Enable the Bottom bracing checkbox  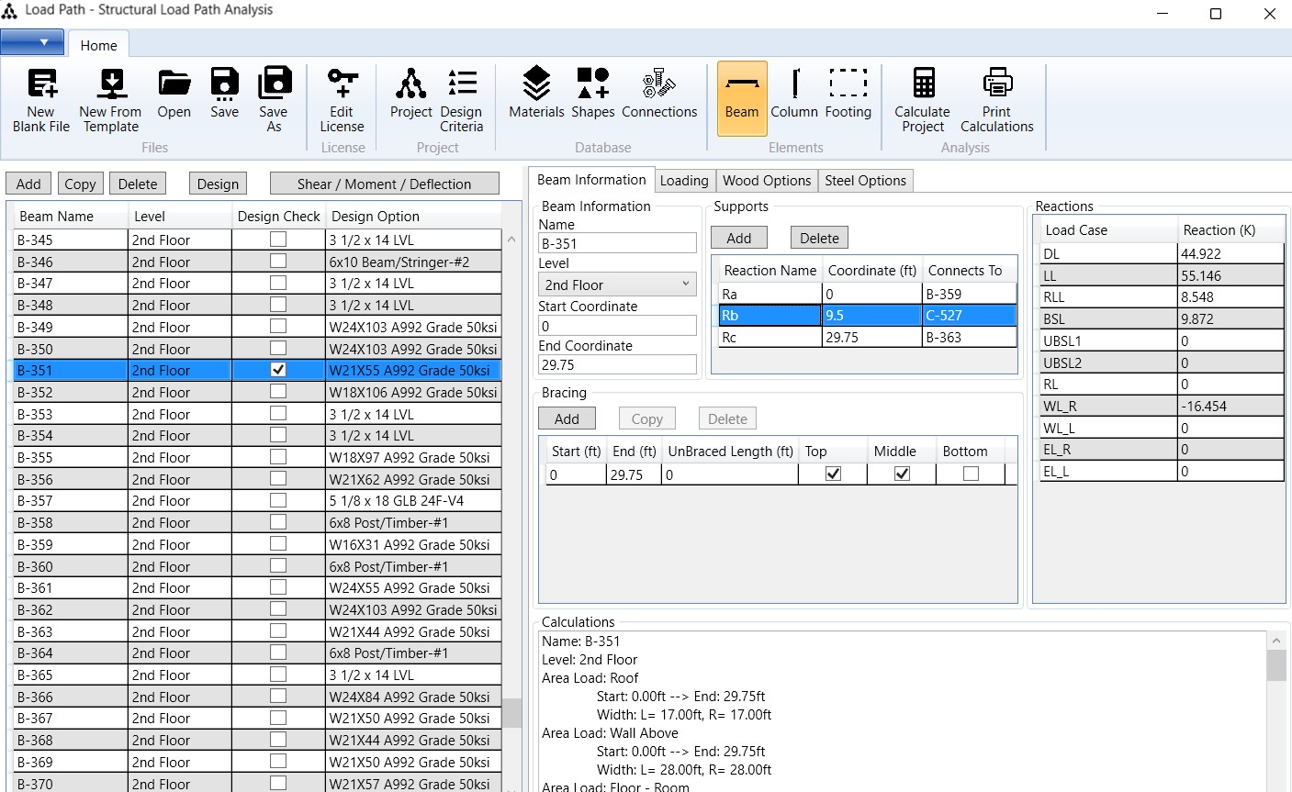(x=971, y=474)
